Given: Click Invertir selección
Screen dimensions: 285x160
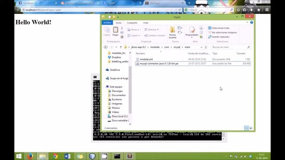Looking at the screenshot, I should click(219, 37).
